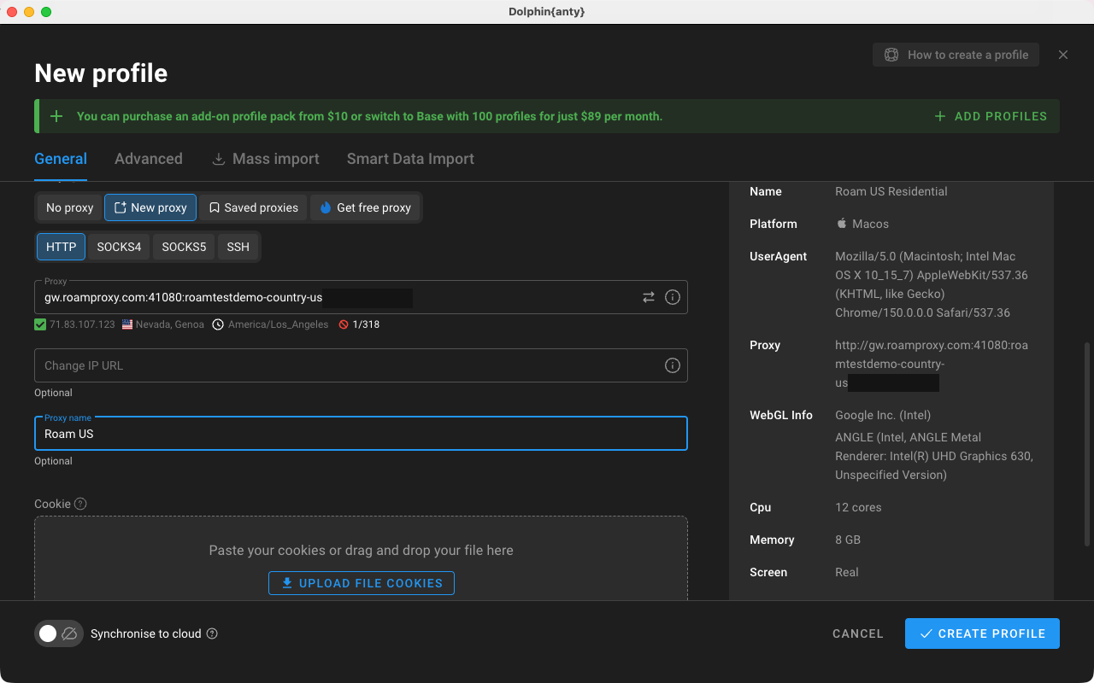Click the red blocked icon beside 1/318

(344, 324)
